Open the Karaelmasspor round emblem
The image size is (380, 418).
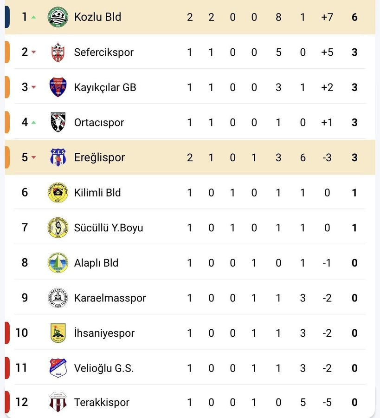(x=58, y=298)
